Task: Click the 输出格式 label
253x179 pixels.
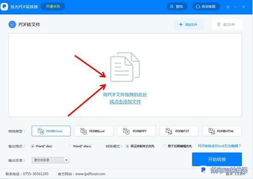Action: [x=17, y=146]
